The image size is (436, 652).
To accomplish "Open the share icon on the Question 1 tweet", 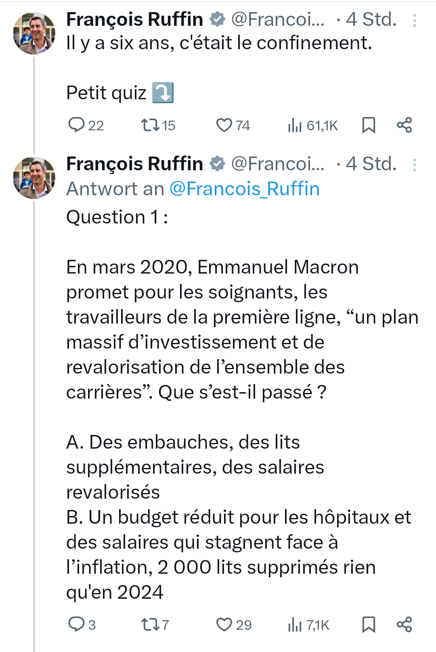I will [x=406, y=625].
